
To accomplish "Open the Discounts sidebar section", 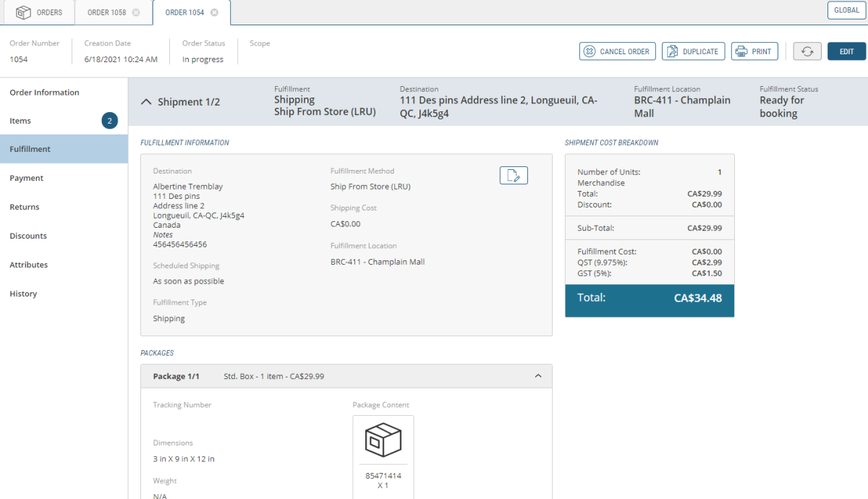I will 28,236.
